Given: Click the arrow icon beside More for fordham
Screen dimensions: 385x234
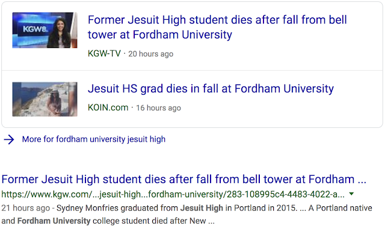Looking at the screenshot, I should click(x=9, y=140).
